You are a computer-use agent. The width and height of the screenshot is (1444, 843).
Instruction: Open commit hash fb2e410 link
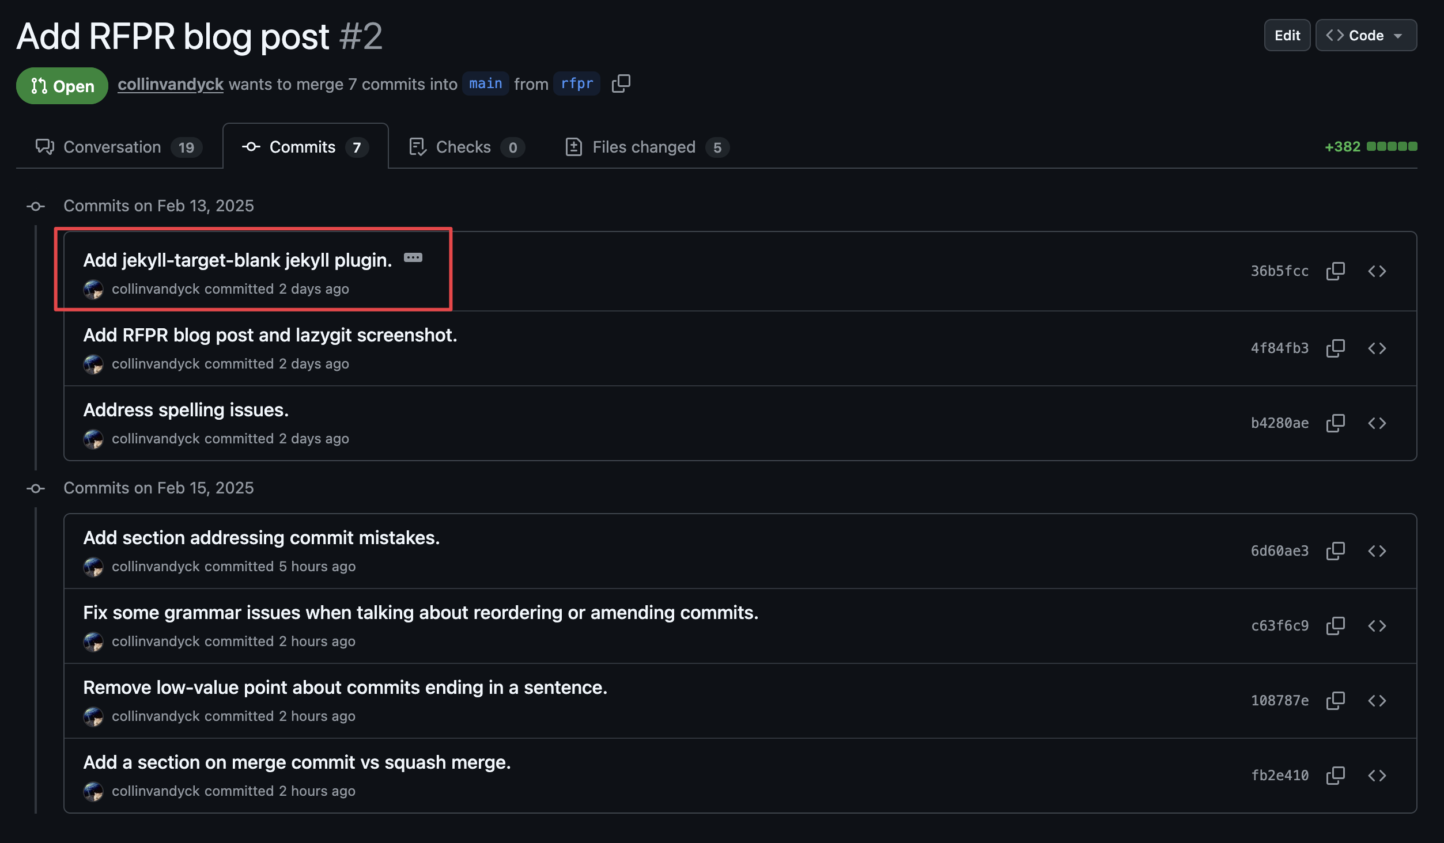click(1279, 776)
